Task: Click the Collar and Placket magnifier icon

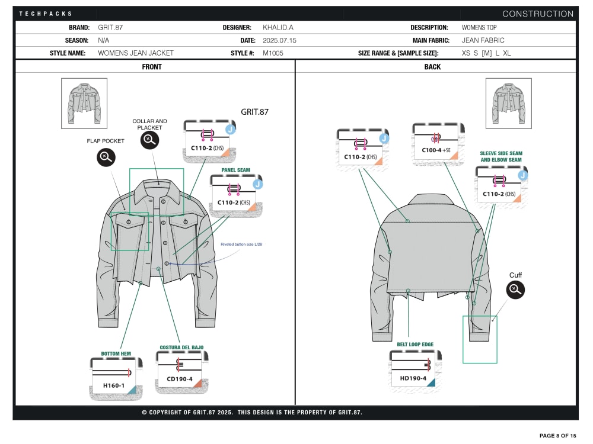Action: (150, 140)
